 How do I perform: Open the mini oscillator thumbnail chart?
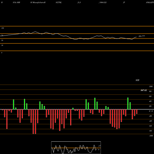tap(76, 148)
